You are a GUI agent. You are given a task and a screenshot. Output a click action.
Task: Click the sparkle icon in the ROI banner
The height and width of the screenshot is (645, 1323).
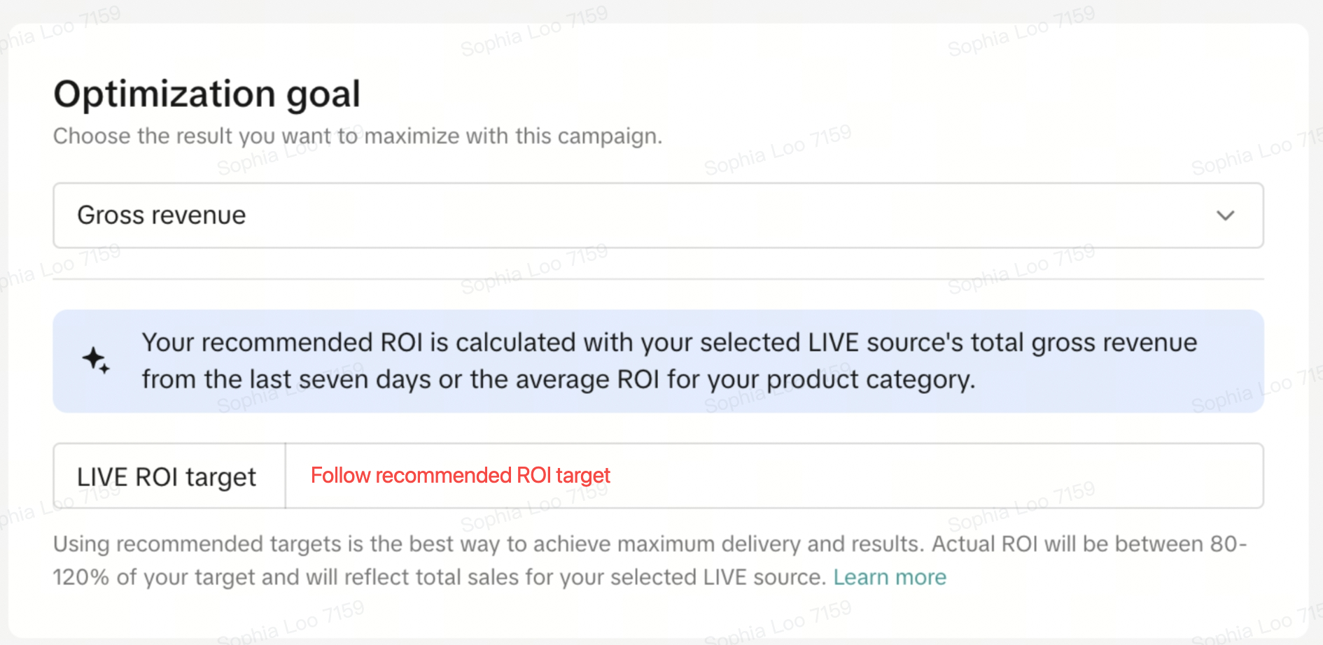(96, 360)
